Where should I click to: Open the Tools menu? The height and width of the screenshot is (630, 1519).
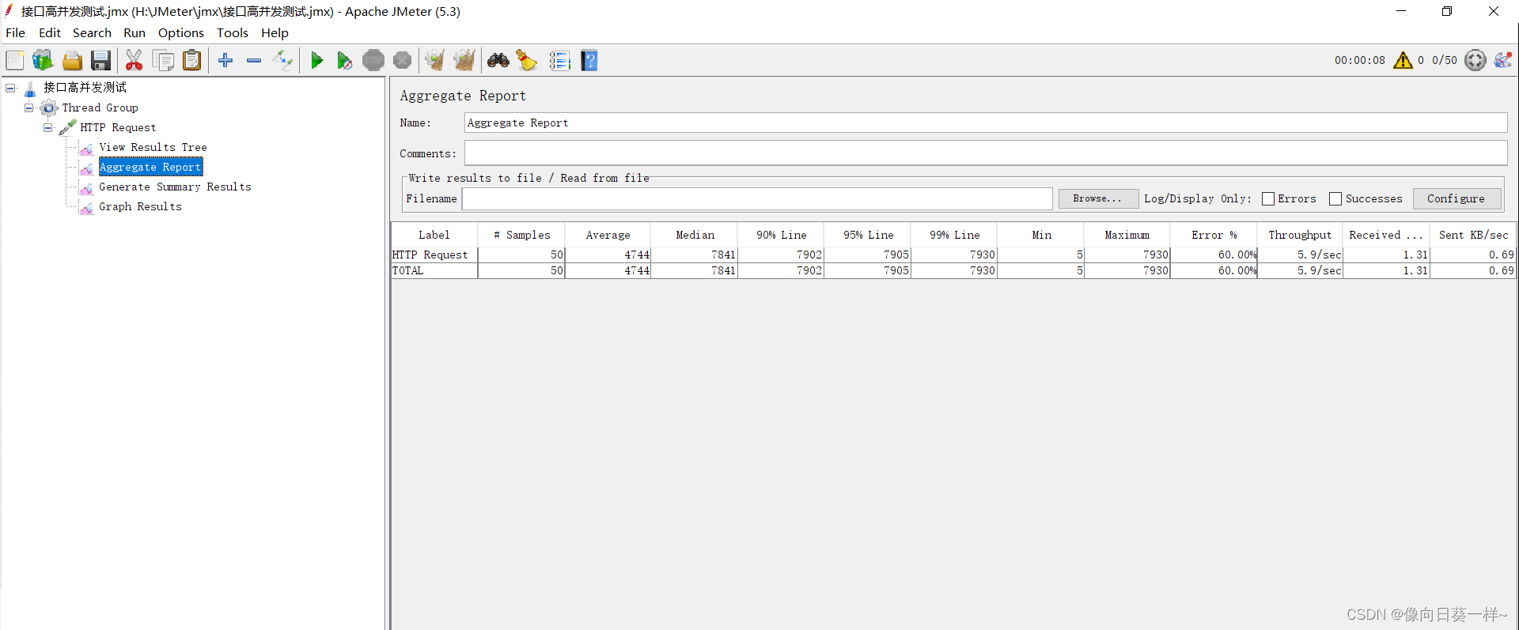point(233,33)
